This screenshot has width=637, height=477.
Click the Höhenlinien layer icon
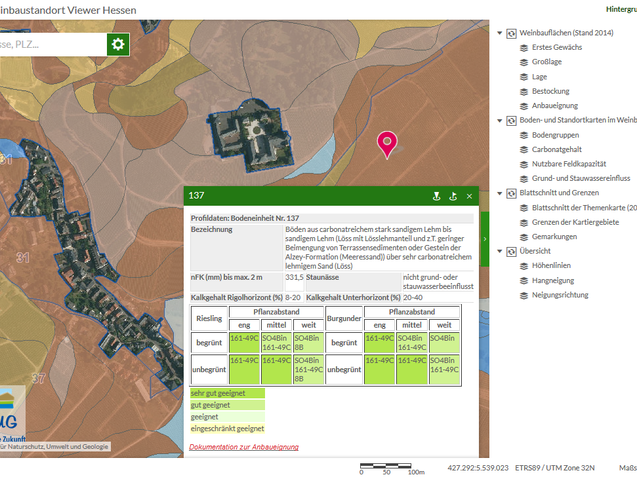[524, 266]
